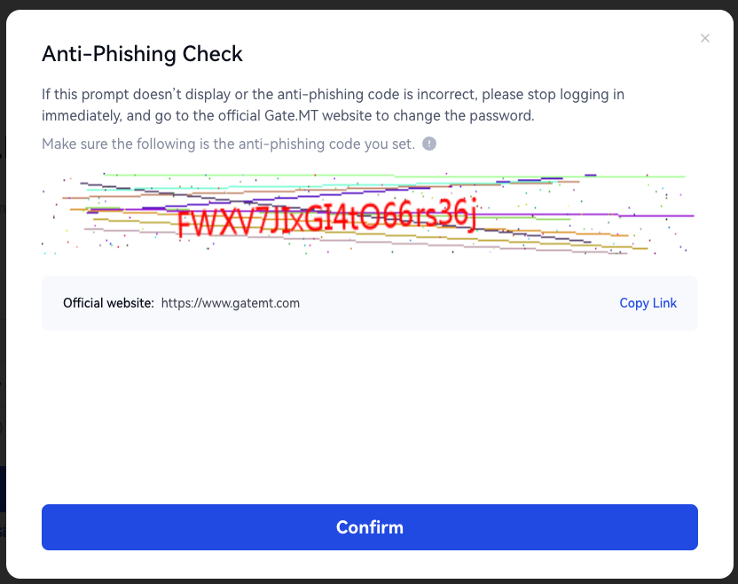Close the Anti-Phishing Check dialog
The image size is (738, 584).
pos(705,38)
